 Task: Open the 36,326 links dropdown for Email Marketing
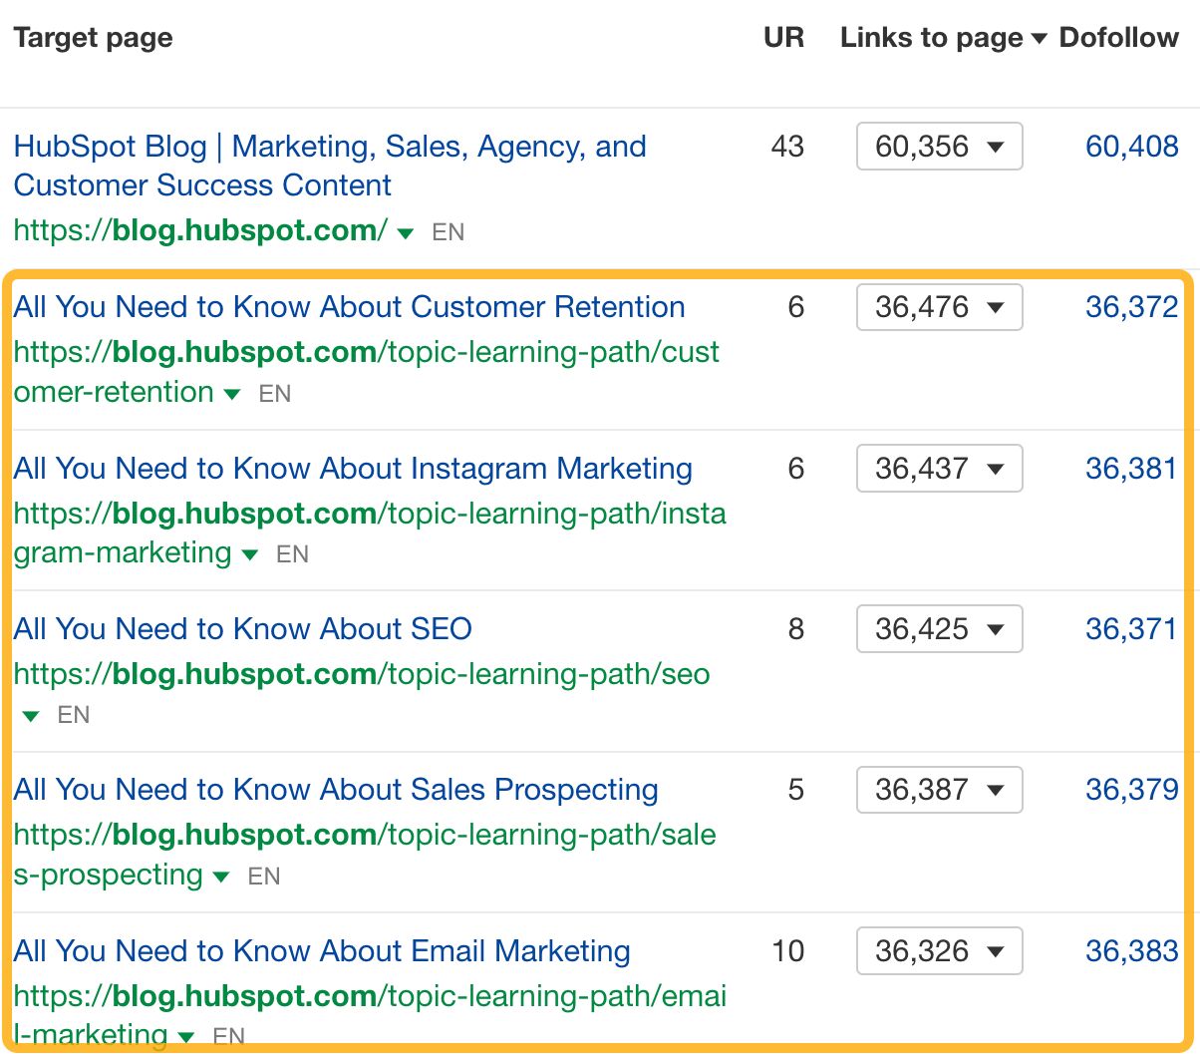click(x=938, y=951)
